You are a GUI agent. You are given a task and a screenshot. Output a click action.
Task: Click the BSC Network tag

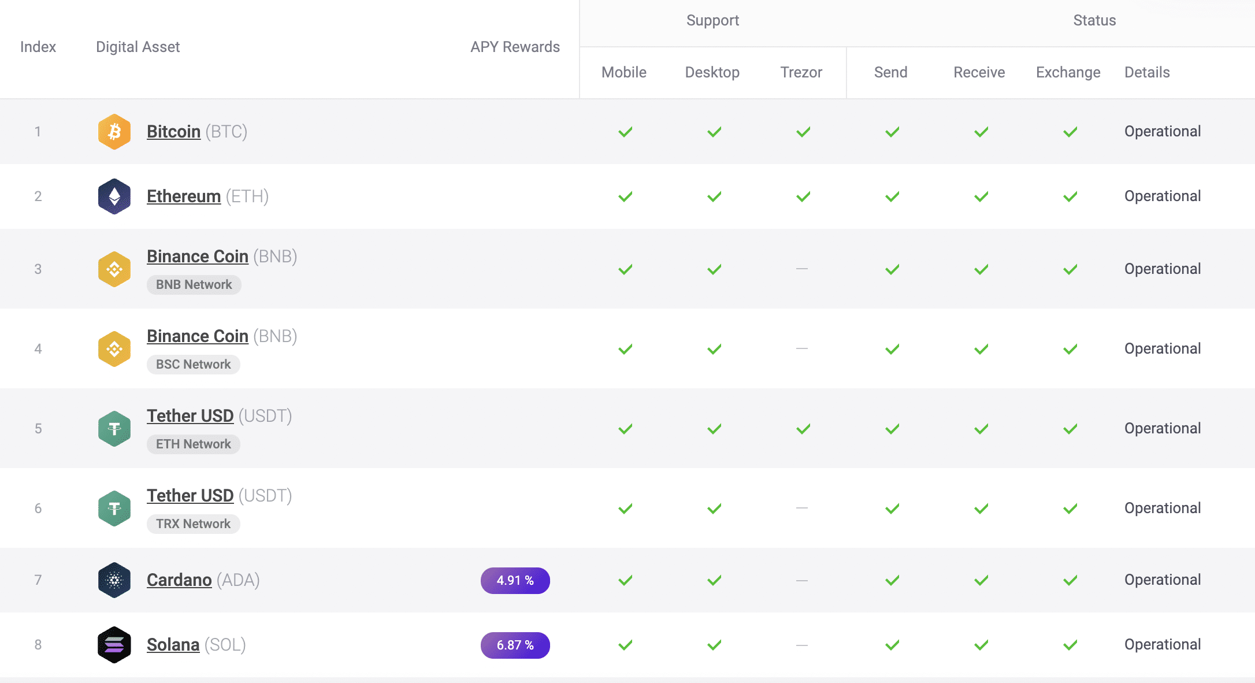coord(193,364)
